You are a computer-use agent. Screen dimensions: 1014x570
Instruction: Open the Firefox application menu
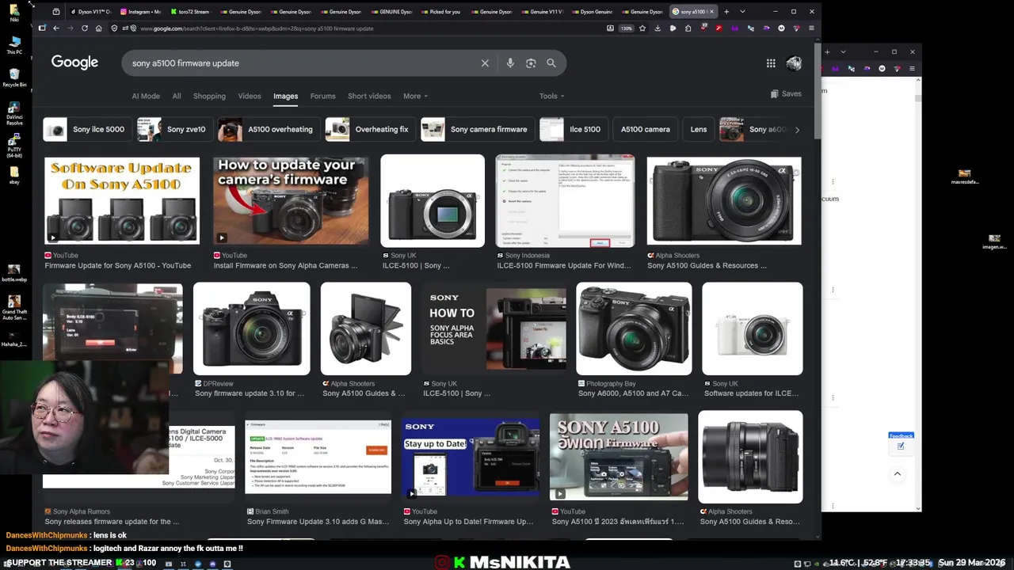click(x=811, y=28)
